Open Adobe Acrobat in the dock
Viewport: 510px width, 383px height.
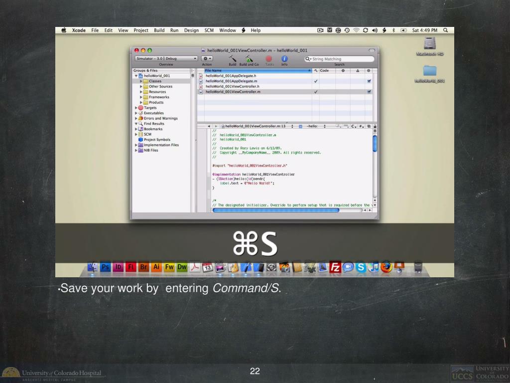(x=195, y=267)
